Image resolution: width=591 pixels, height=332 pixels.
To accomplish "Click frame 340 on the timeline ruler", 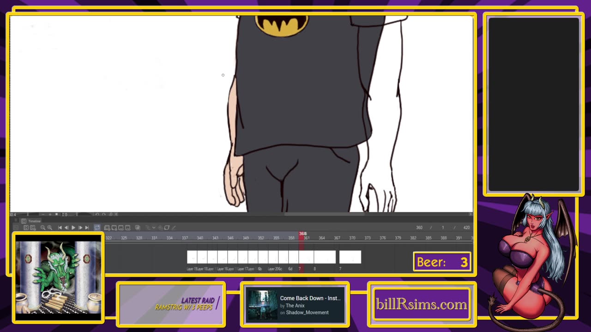I will 200,238.
